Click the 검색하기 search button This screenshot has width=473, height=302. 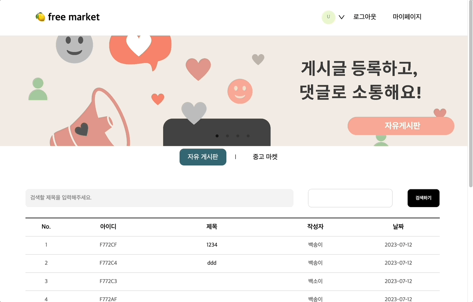click(423, 198)
